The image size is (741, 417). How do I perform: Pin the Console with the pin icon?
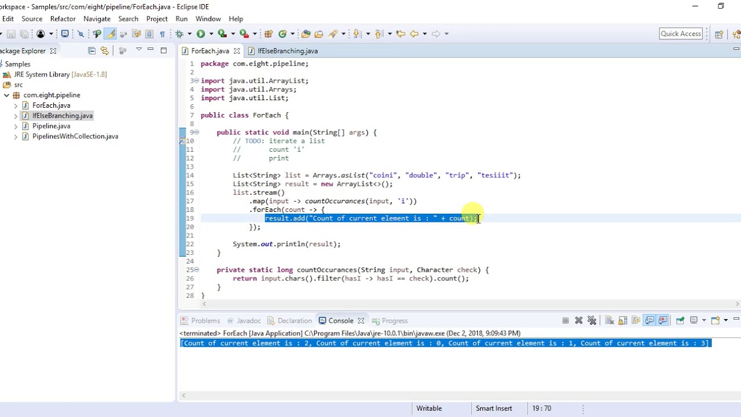tap(680, 320)
